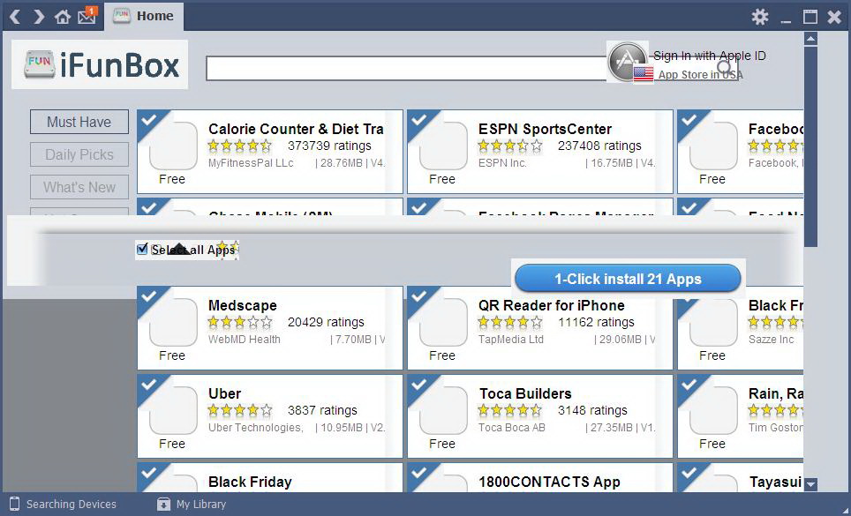Click the App Store round icon
This screenshot has width=851, height=516.
tap(628, 62)
